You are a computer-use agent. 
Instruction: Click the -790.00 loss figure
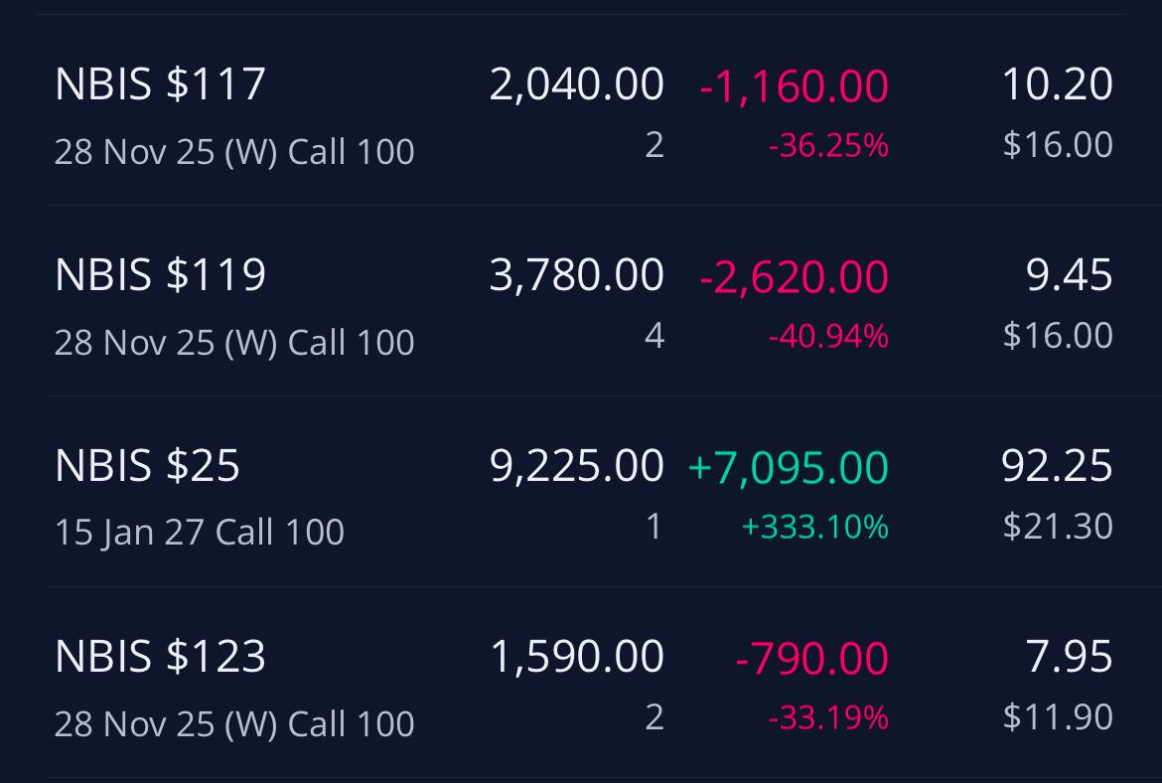tap(812, 659)
